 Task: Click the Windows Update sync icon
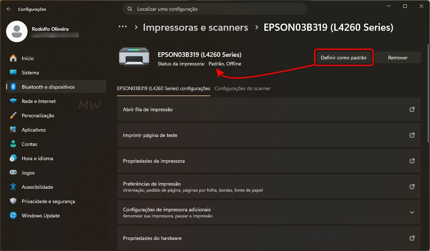13,216
